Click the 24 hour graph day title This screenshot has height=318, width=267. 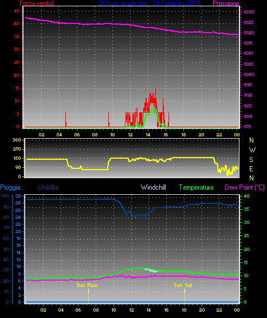149,3
